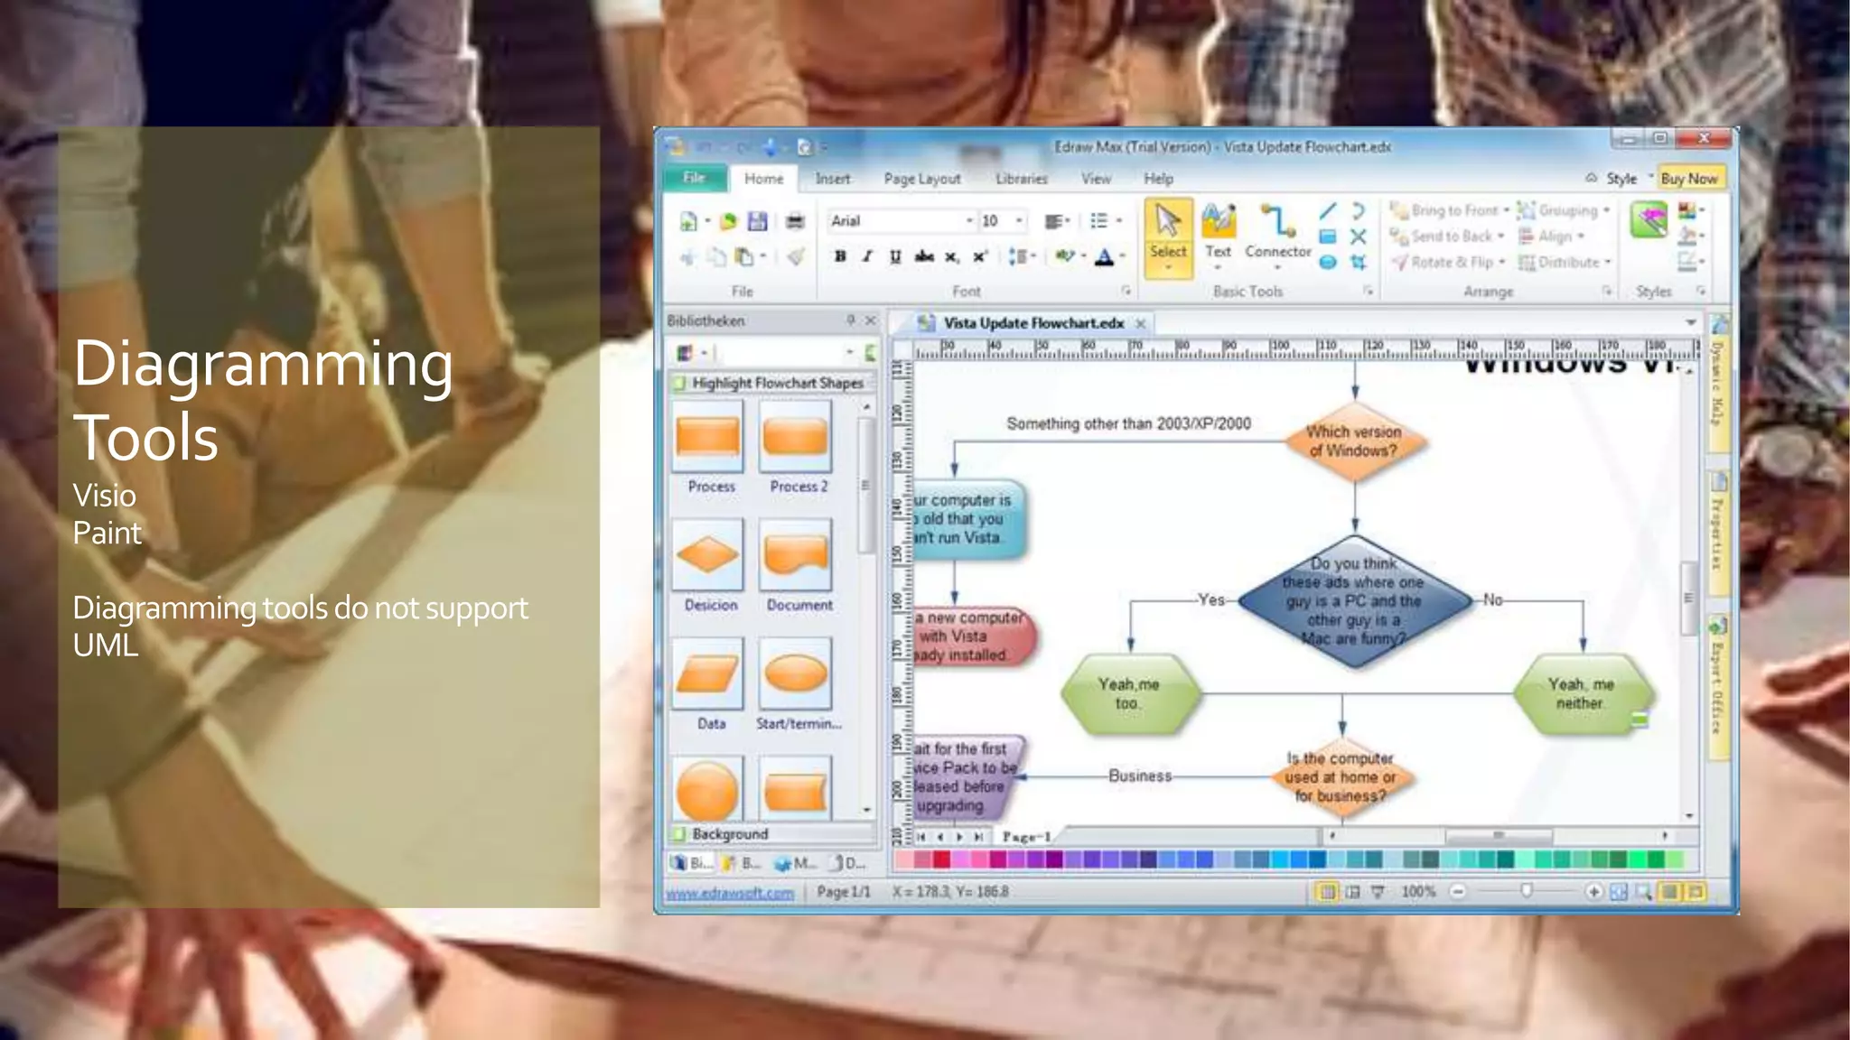Pick the Decision diamond shape

point(708,555)
